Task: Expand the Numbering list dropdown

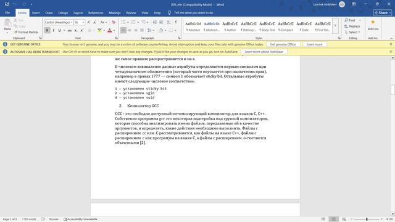Action: click(x=138, y=22)
